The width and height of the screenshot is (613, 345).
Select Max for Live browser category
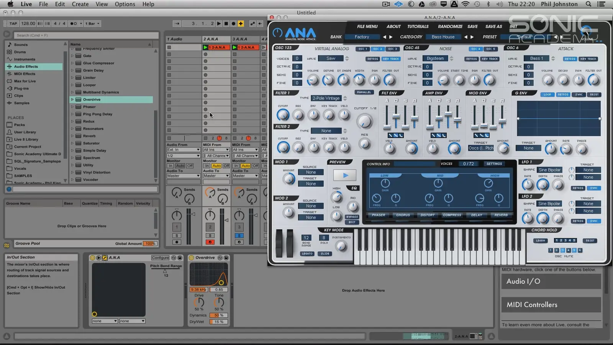click(x=25, y=81)
